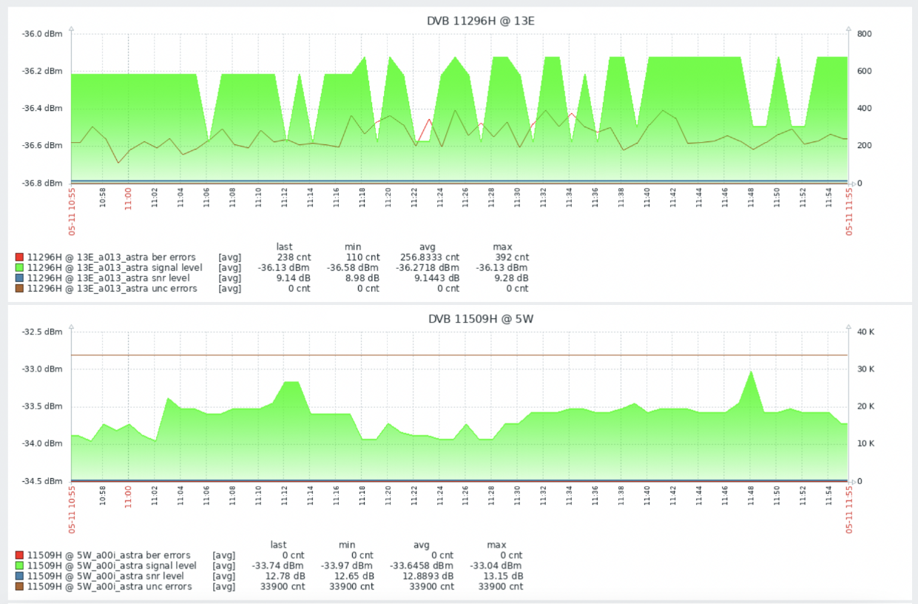The image size is (918, 604).
Task: Click the "last" column header in the 13E legend
Action: [284, 246]
